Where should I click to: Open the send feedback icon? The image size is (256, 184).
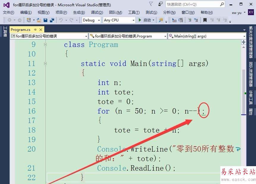tap(161, 4)
